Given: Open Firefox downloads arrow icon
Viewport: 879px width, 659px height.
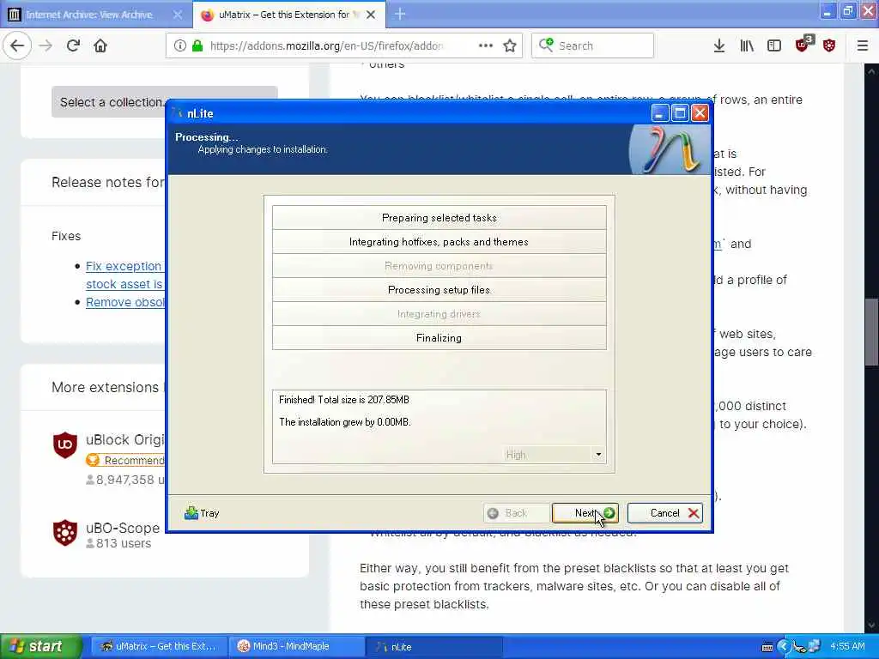Looking at the screenshot, I should 719,45.
